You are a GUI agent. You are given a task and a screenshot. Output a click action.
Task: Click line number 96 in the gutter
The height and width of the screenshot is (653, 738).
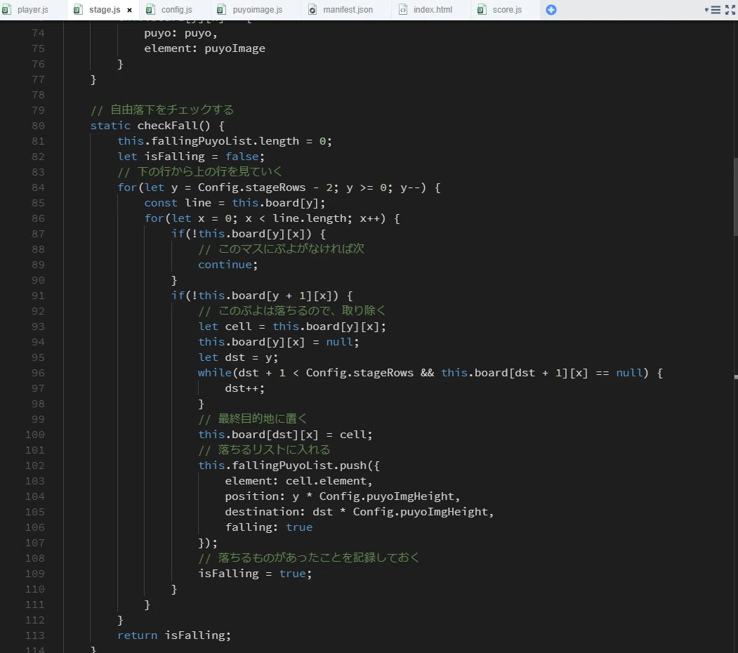pos(38,373)
